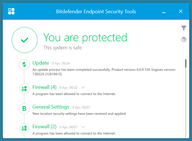Expand the Firewall (2) event details chevron
Screen dimensions: 192x141
coord(83,127)
